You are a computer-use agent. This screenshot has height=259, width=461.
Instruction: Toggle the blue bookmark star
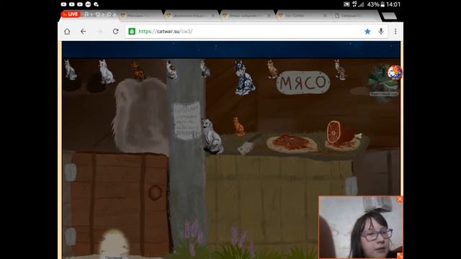point(367,32)
